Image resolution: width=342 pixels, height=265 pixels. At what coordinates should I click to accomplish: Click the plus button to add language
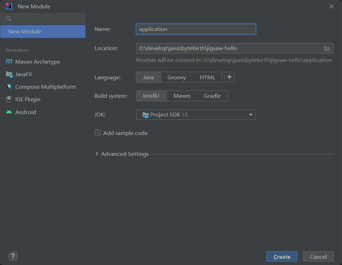point(229,77)
